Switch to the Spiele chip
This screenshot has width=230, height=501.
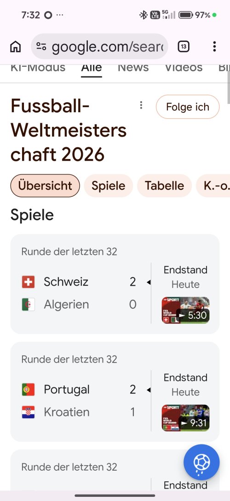point(108,186)
